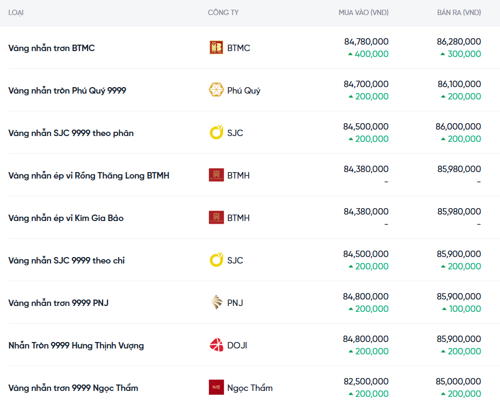Click PNJ buy price 84,800,000
The height and width of the screenshot is (406, 500).
(366, 296)
